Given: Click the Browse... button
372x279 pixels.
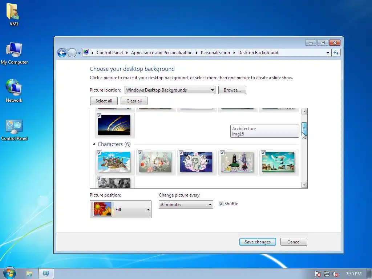Looking at the screenshot, I should (x=232, y=90).
